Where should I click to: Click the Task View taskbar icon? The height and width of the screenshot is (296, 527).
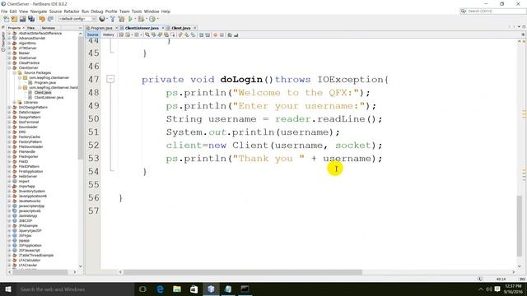point(142,289)
